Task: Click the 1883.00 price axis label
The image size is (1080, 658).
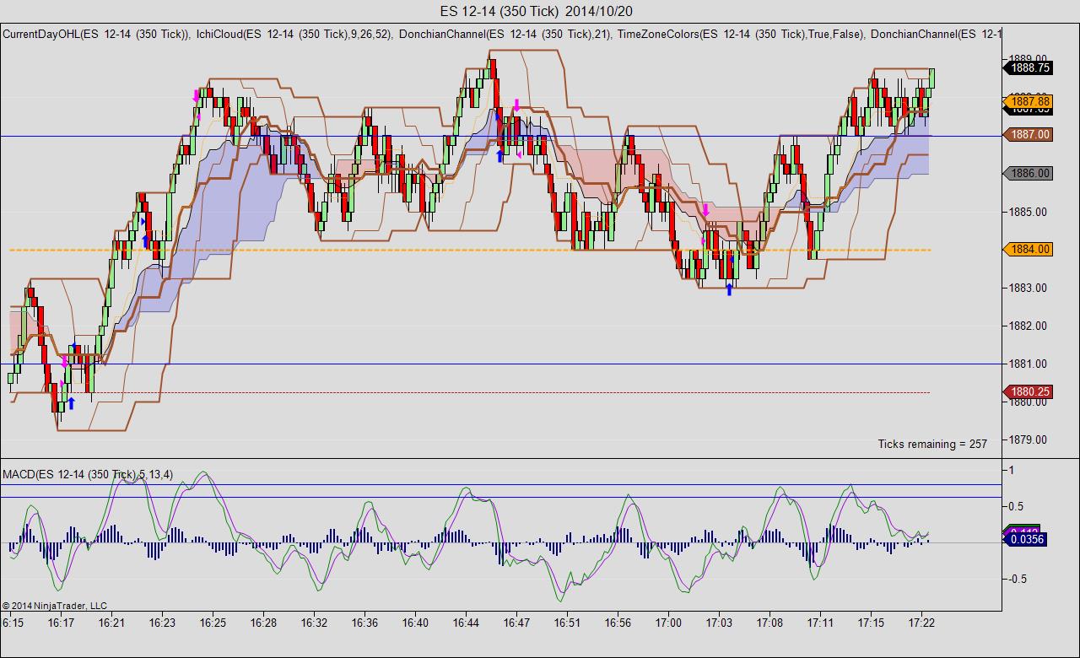Action: coord(1029,288)
